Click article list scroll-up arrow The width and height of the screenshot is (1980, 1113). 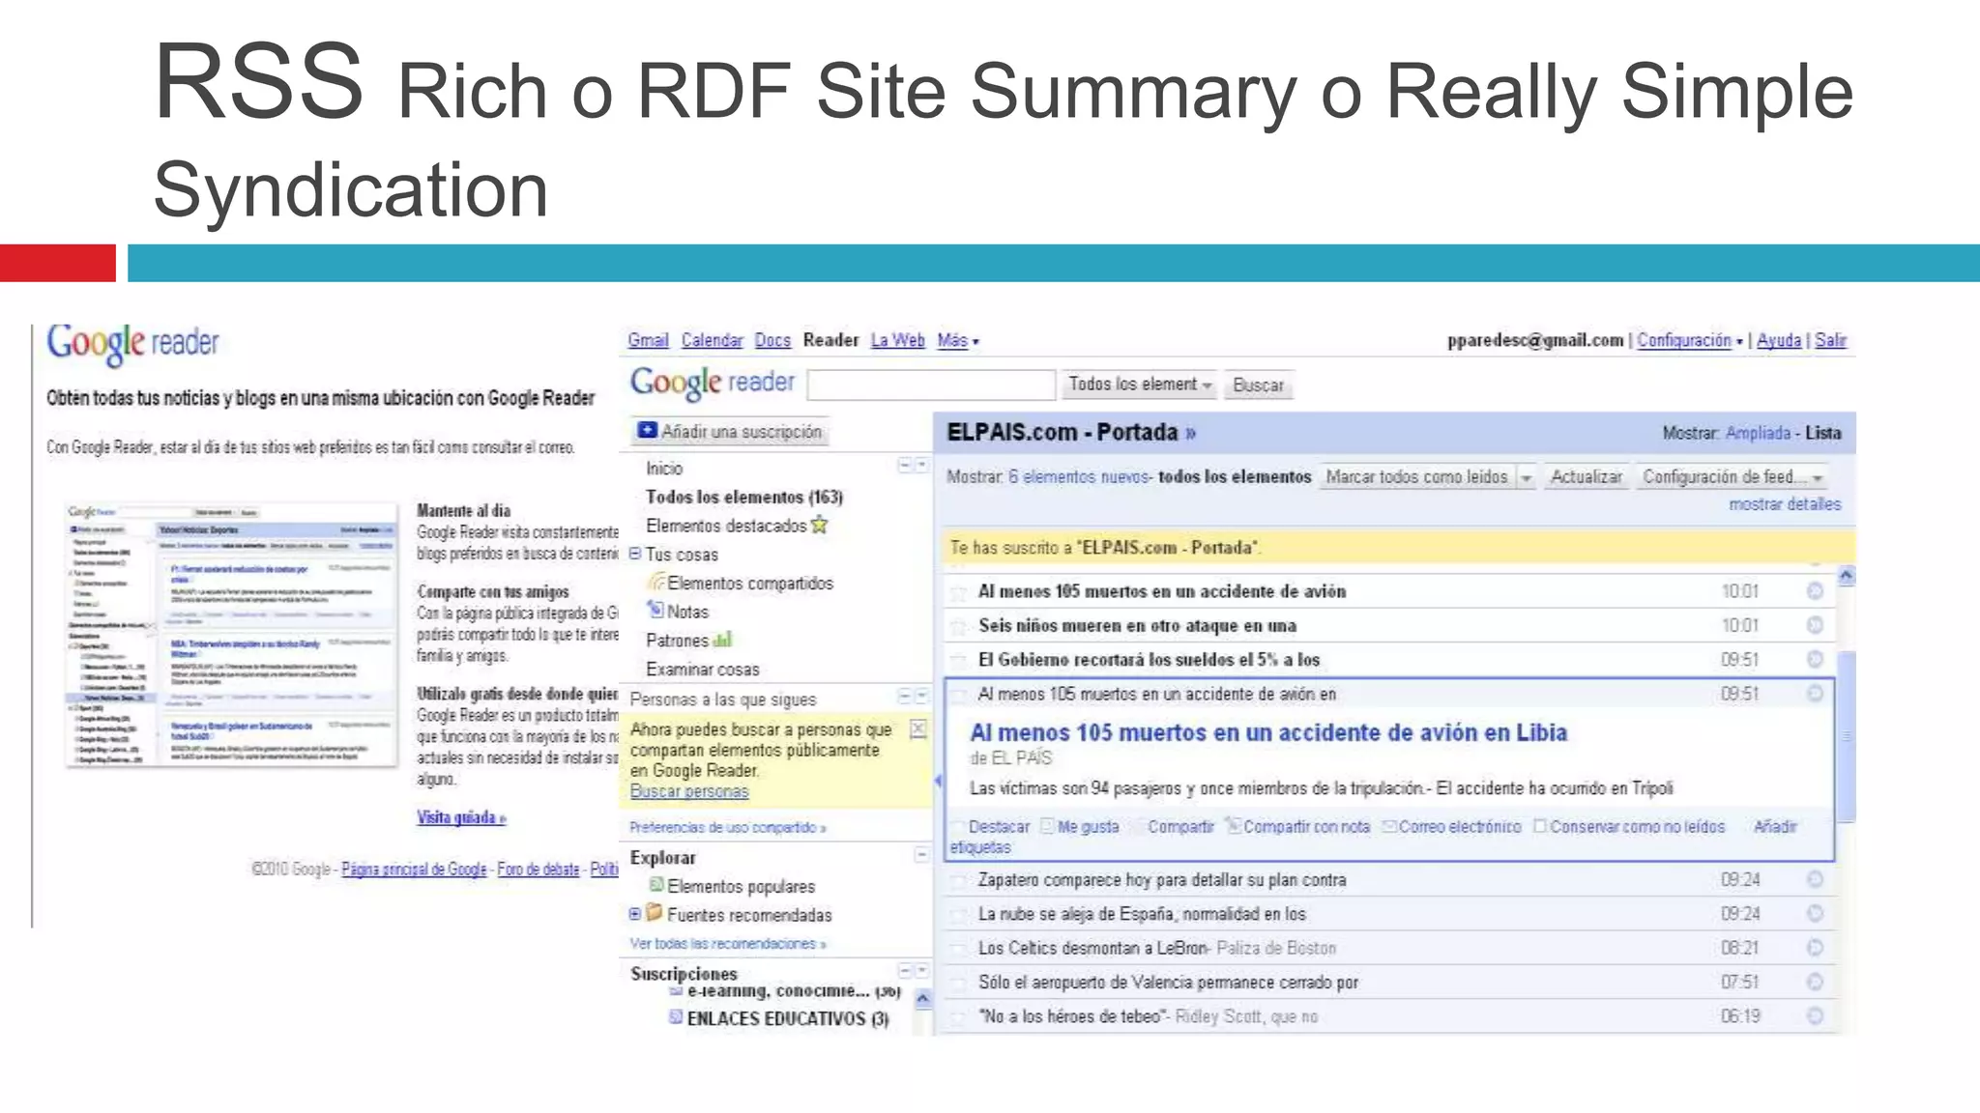coord(1847,576)
